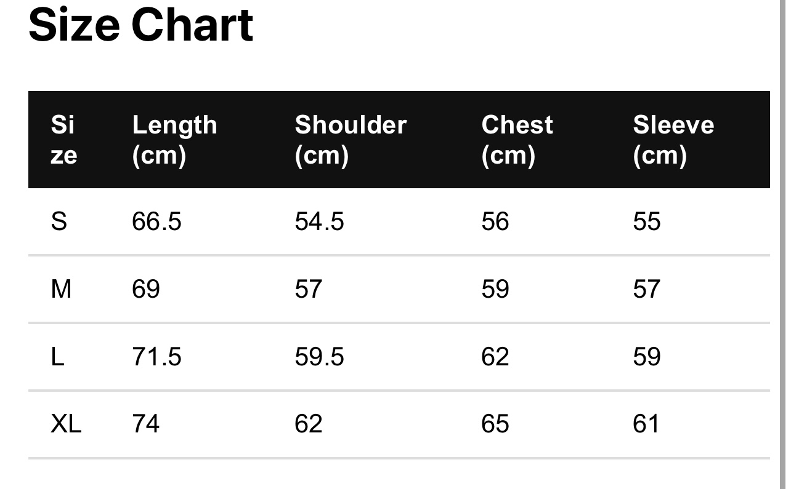The image size is (791, 489).
Task: Click the Sleeve (cm) column header
Action: pos(673,140)
